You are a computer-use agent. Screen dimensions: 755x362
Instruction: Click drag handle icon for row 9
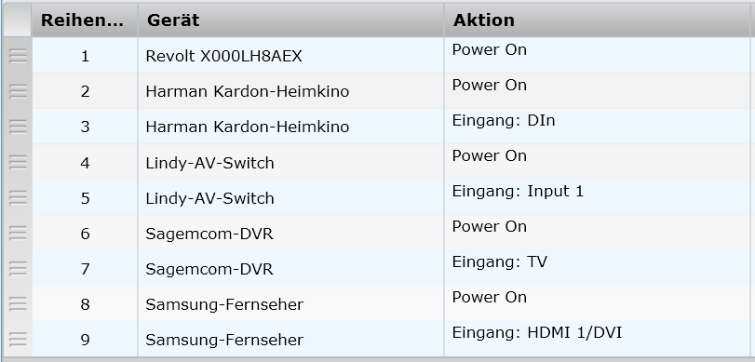18,340
